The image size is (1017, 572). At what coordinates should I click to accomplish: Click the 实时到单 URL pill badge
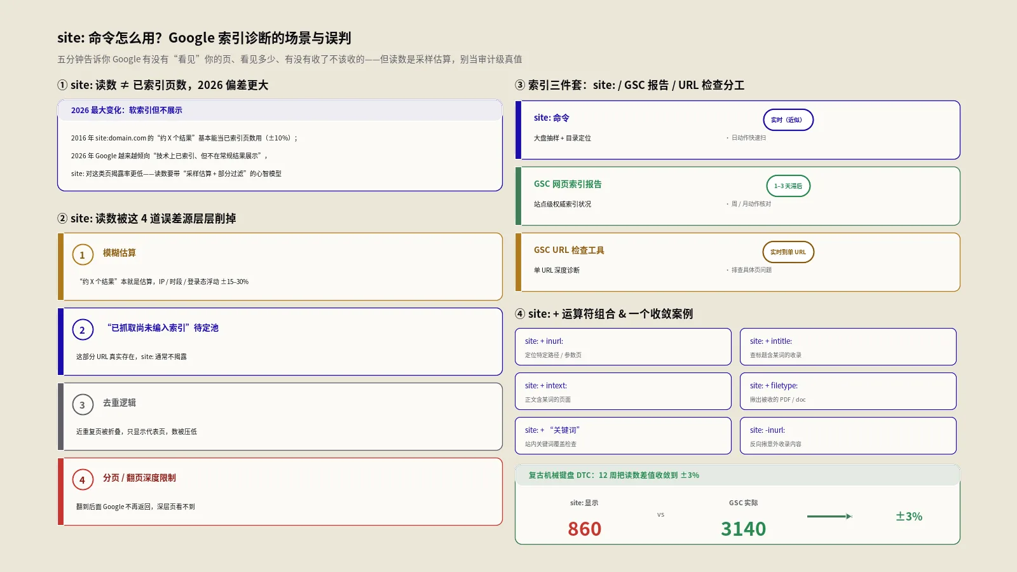[788, 252]
